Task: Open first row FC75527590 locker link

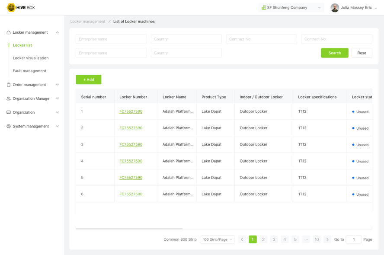Action: click(131, 112)
